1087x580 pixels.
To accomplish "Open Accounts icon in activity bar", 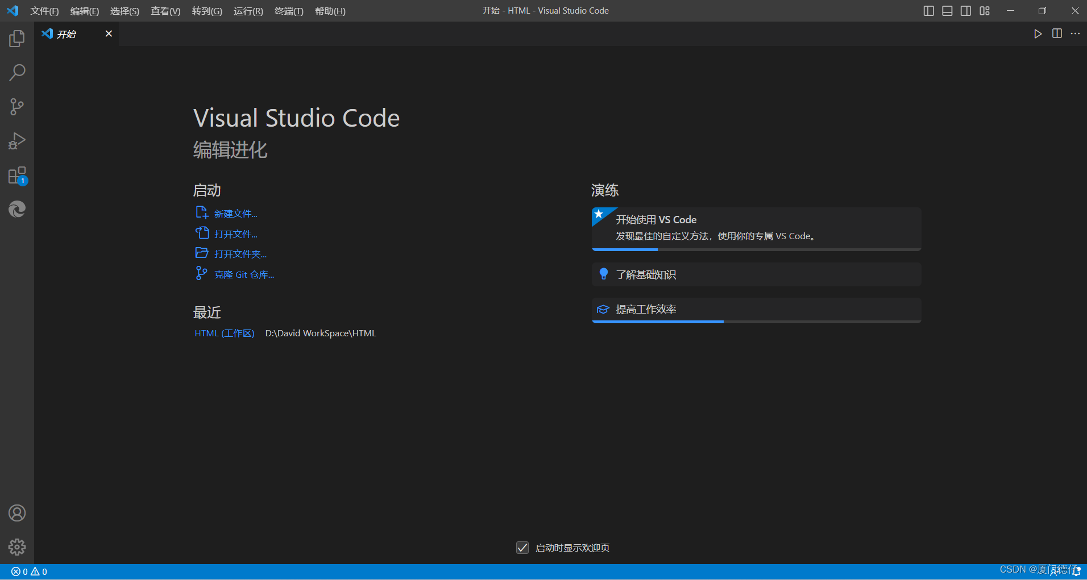I will (17, 513).
